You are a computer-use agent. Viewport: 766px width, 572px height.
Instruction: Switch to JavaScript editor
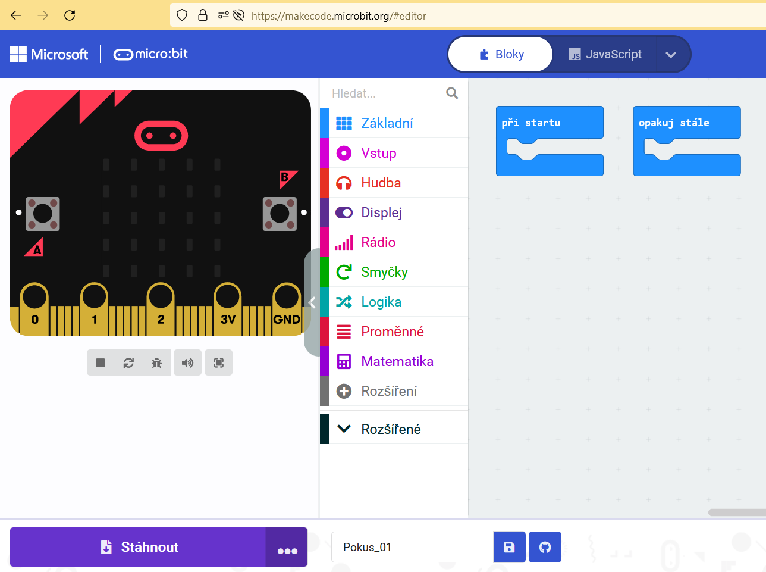[x=605, y=54]
